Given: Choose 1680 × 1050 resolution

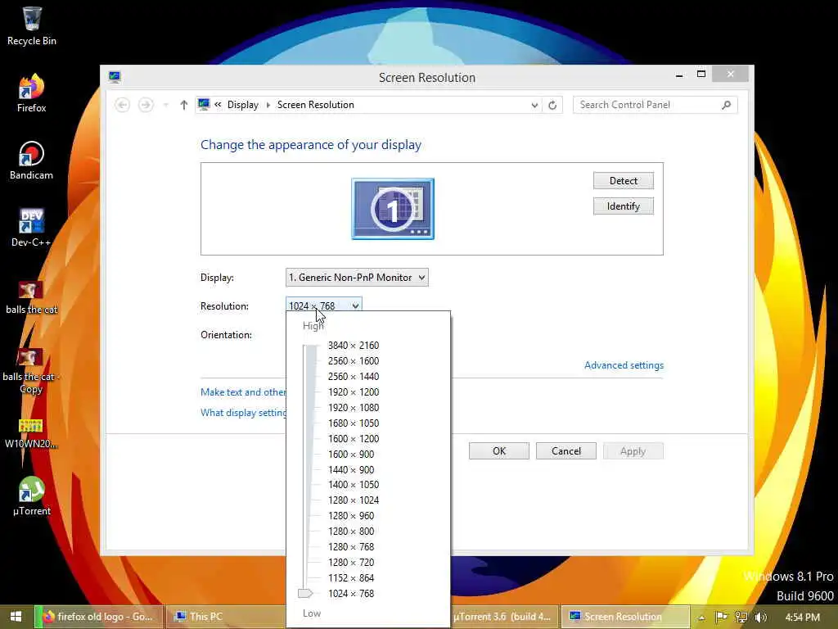Looking at the screenshot, I should pos(354,423).
